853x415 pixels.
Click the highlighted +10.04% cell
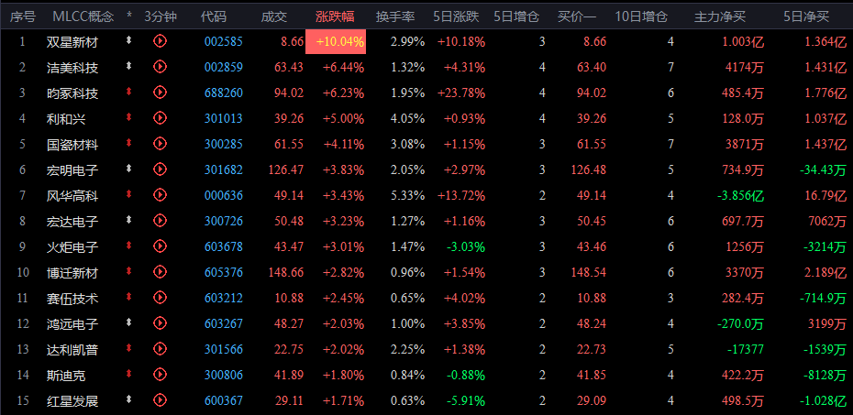[336, 42]
